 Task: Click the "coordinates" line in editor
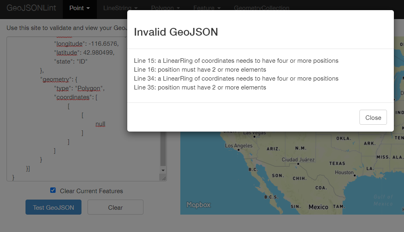click(x=76, y=97)
